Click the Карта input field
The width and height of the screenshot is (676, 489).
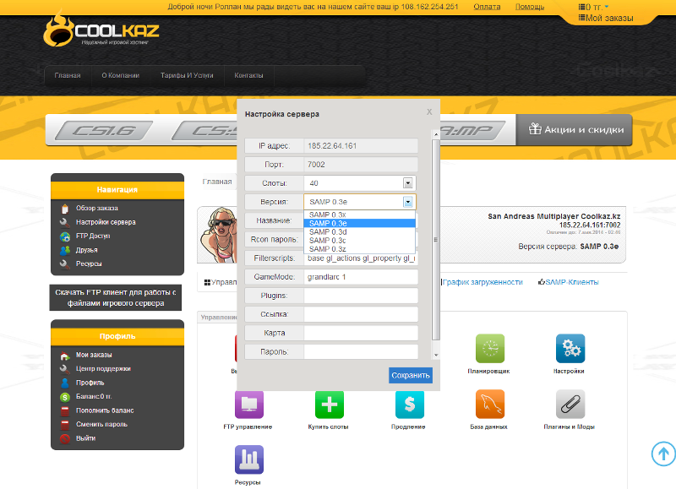click(x=361, y=333)
